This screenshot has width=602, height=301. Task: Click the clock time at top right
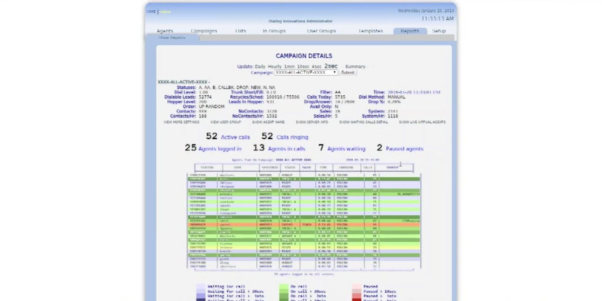point(437,19)
